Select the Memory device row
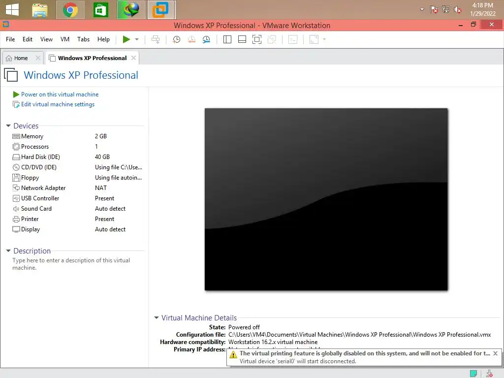Viewport: 504px width, 378px height. [77, 136]
